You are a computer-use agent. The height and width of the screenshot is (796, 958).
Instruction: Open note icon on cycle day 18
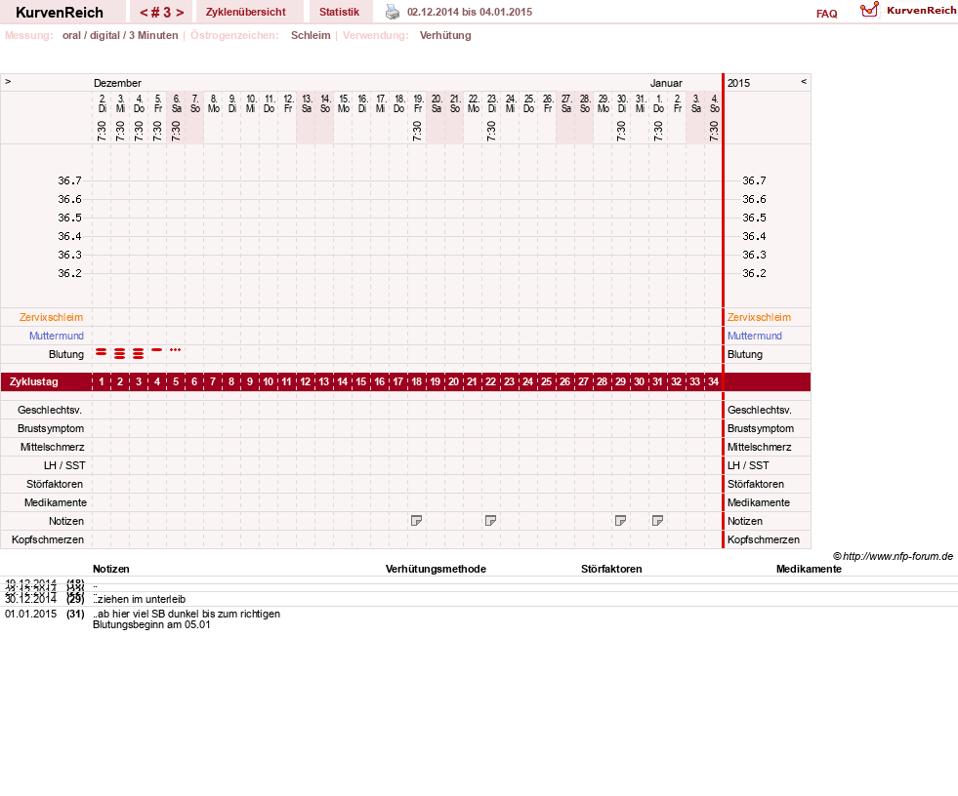pyautogui.click(x=416, y=521)
